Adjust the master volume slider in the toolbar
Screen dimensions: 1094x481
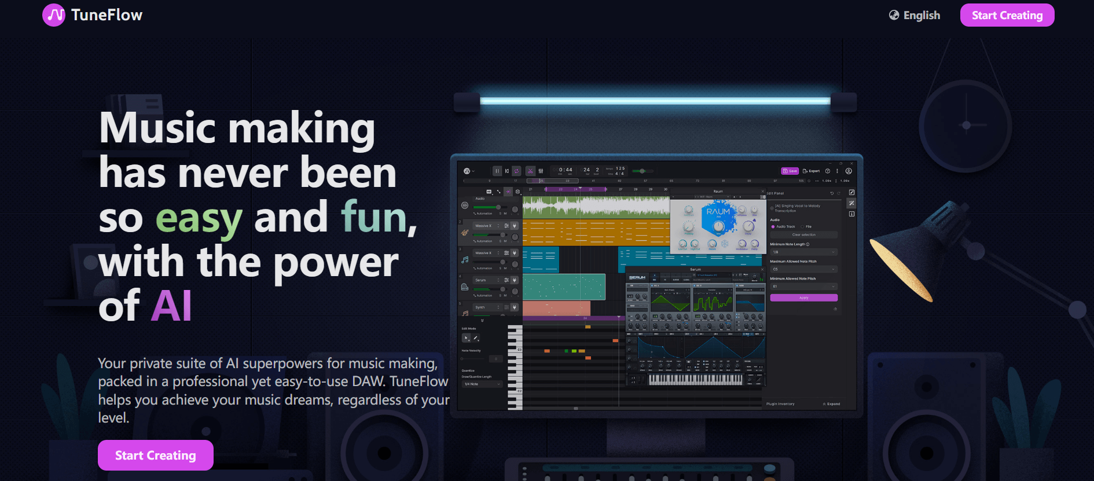[643, 171]
